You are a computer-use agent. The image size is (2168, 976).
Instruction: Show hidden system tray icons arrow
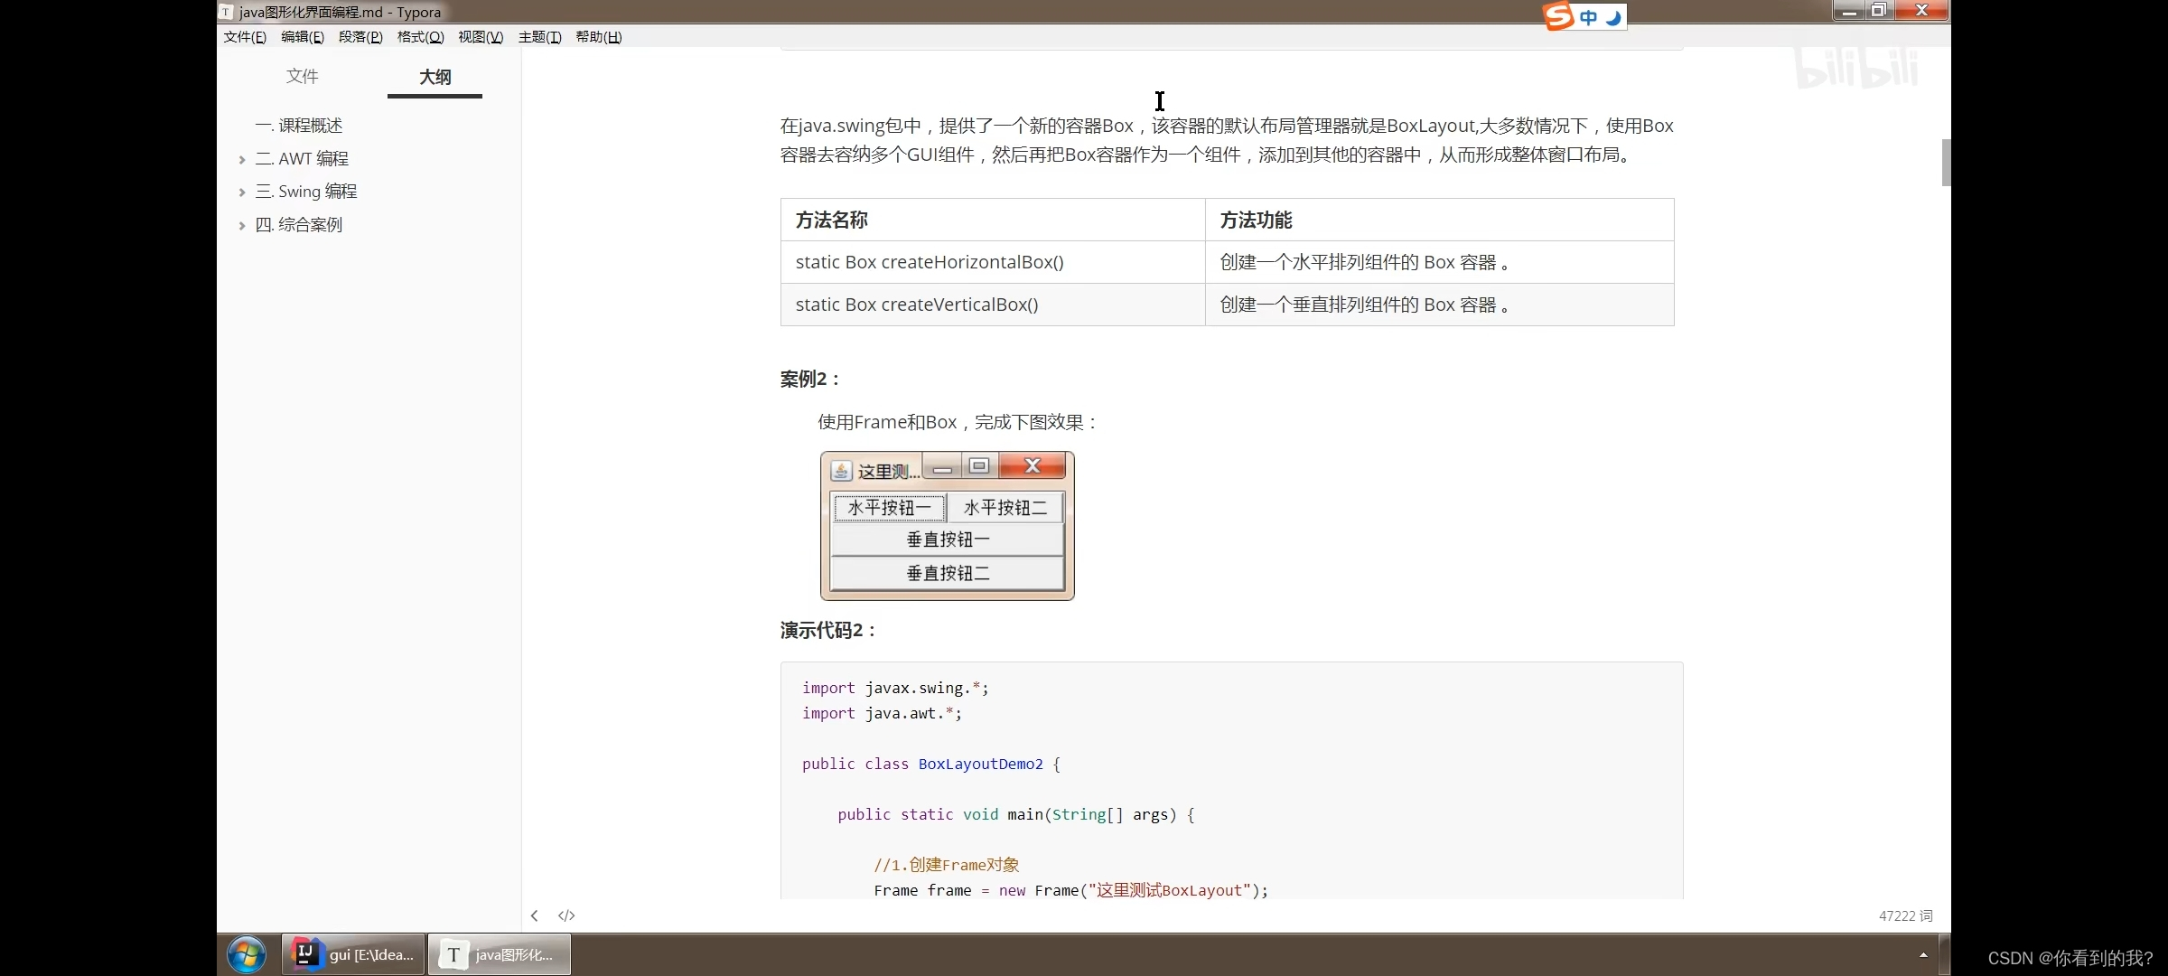tap(1923, 954)
